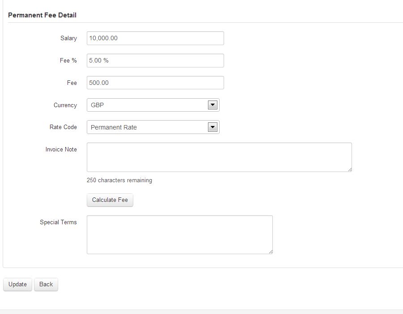Click inside the Special Terms textarea
403x314 pixels.
(x=180, y=234)
